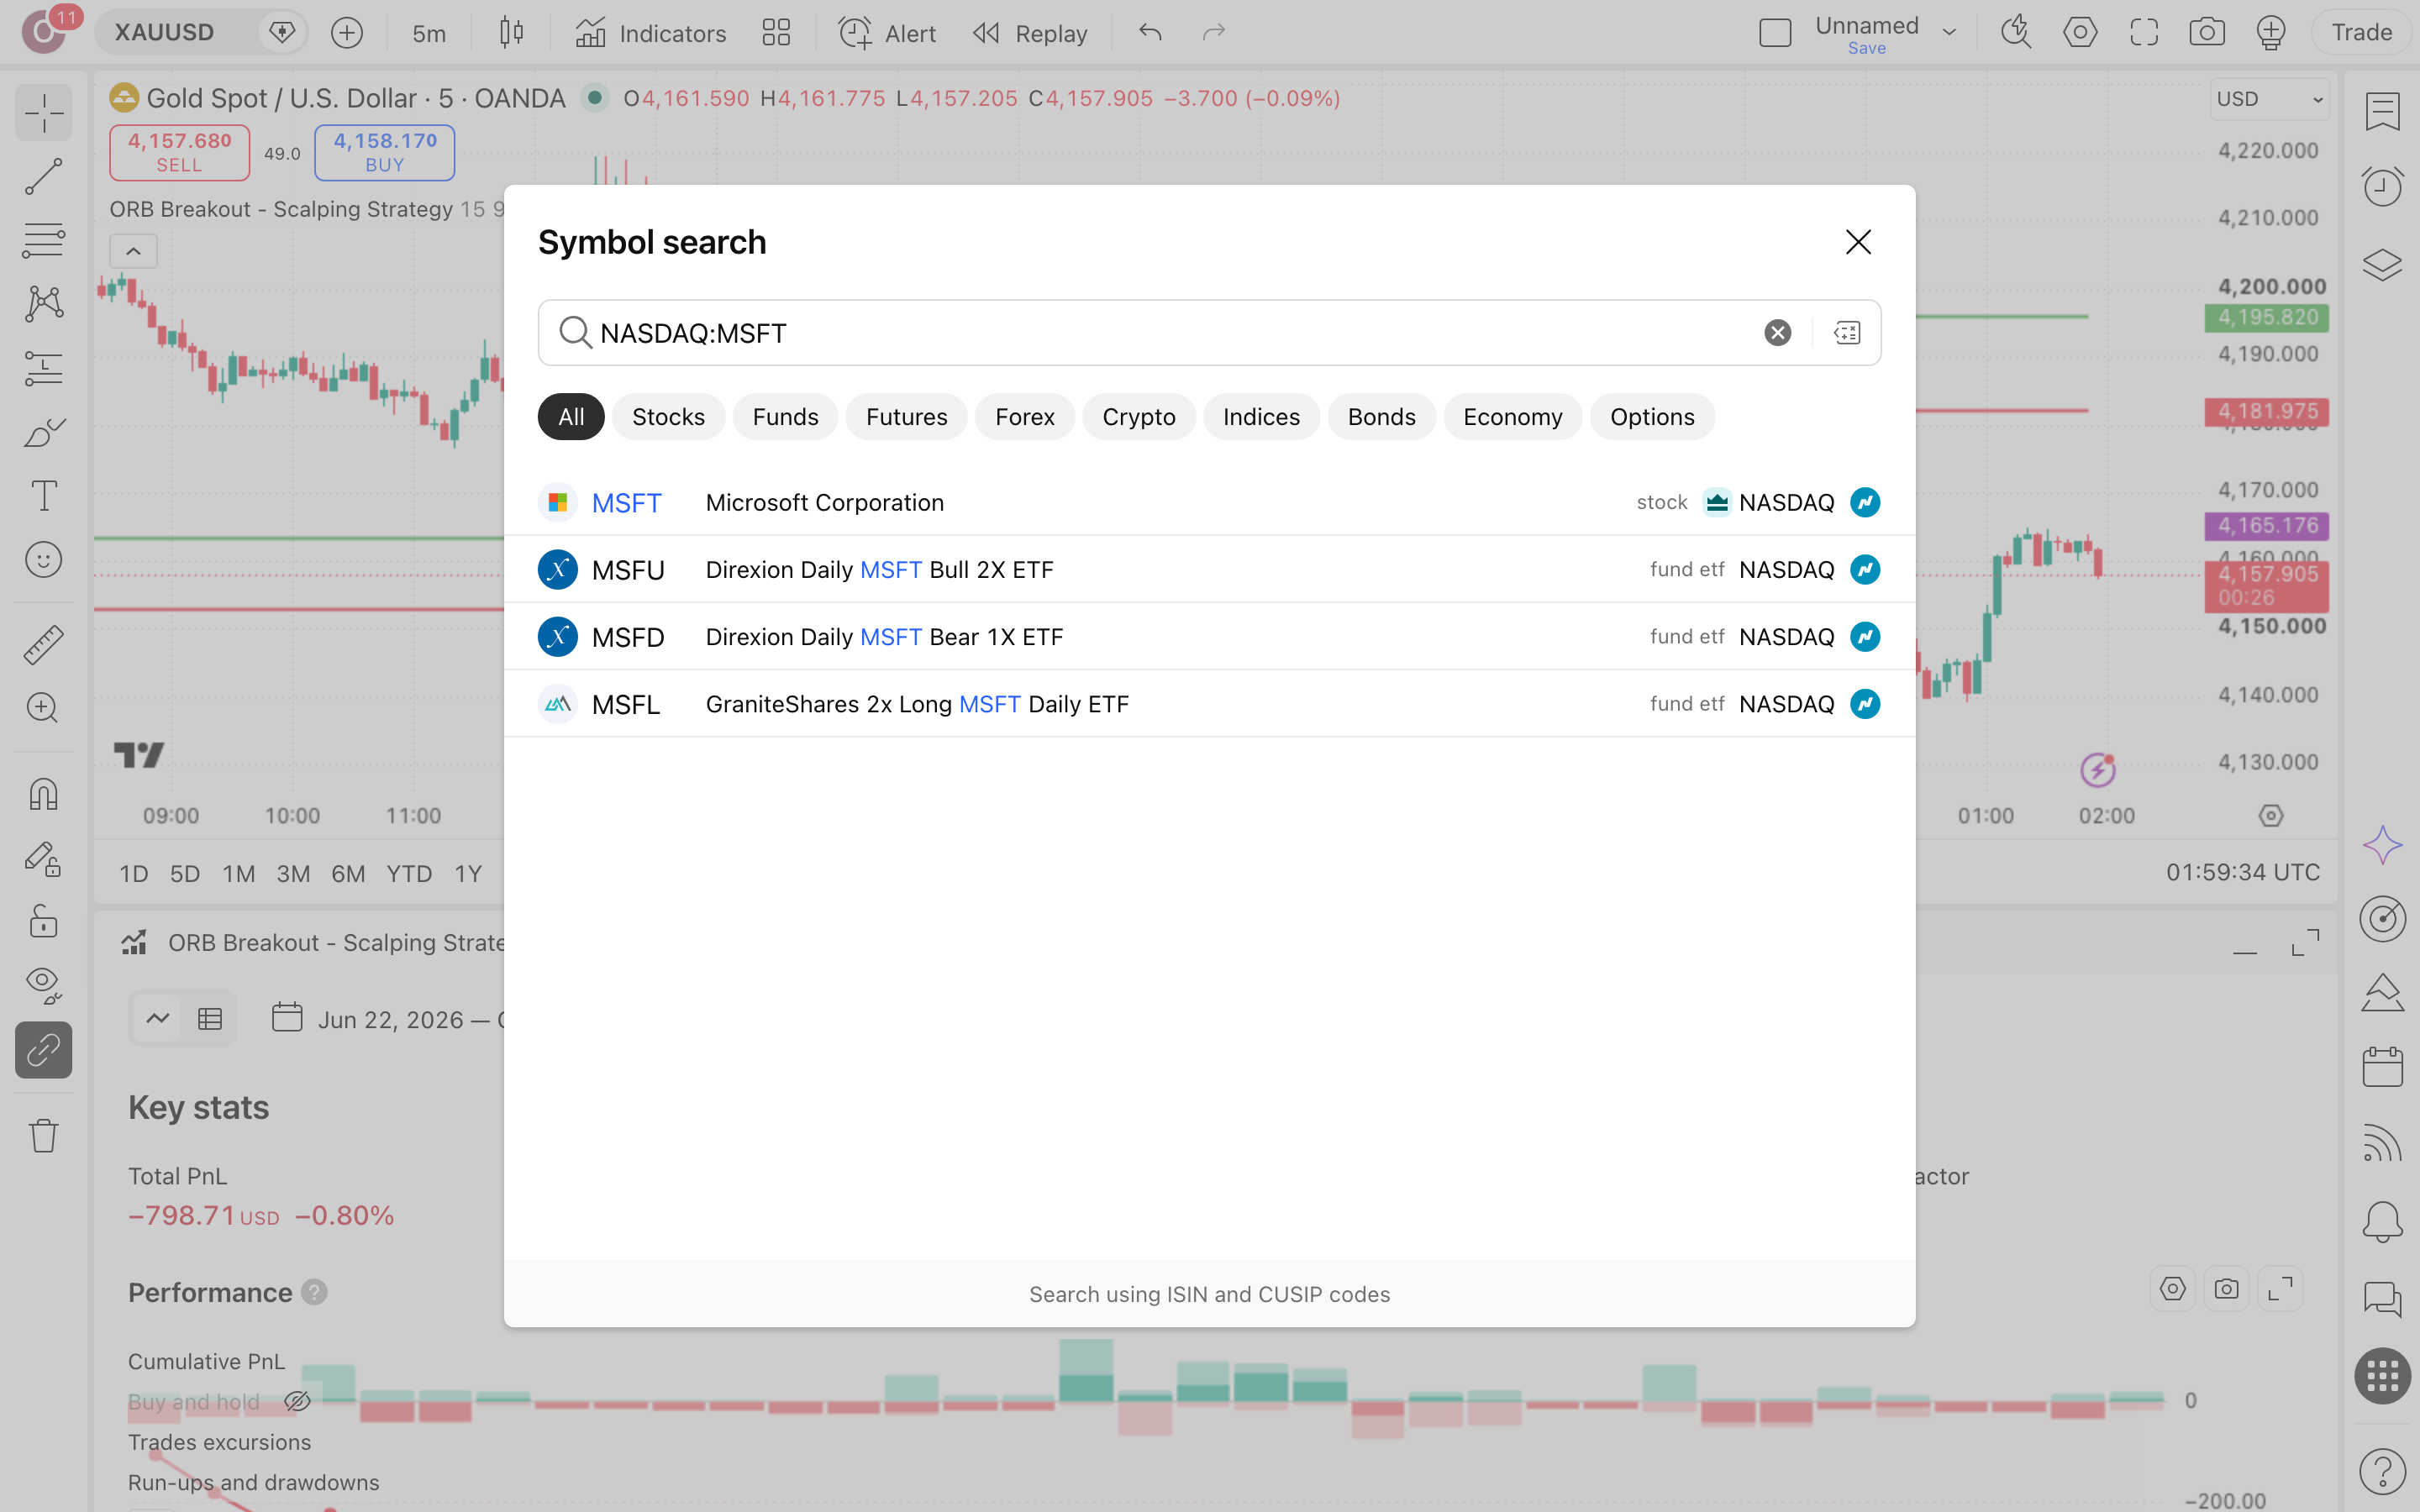Select the trend line drawing tool
2420x1512 pixels.
(x=43, y=176)
